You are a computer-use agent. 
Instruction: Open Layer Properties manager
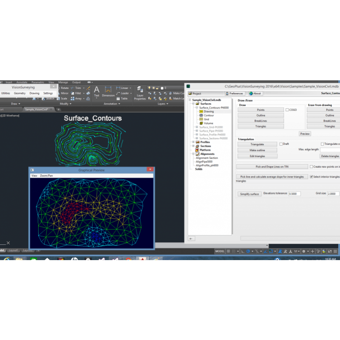click(140, 93)
